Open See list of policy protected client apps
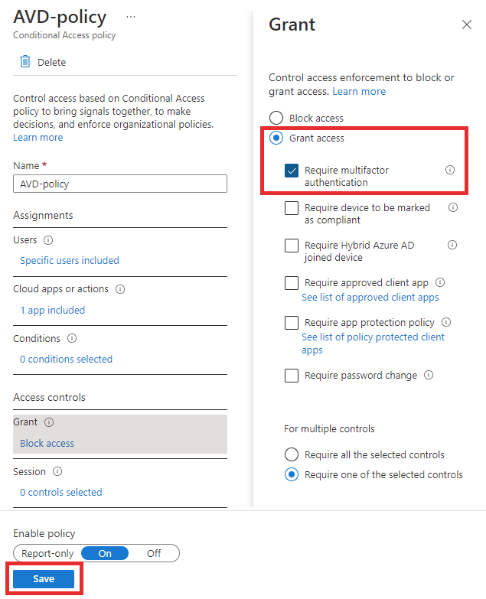The image size is (486, 599). 373,343
